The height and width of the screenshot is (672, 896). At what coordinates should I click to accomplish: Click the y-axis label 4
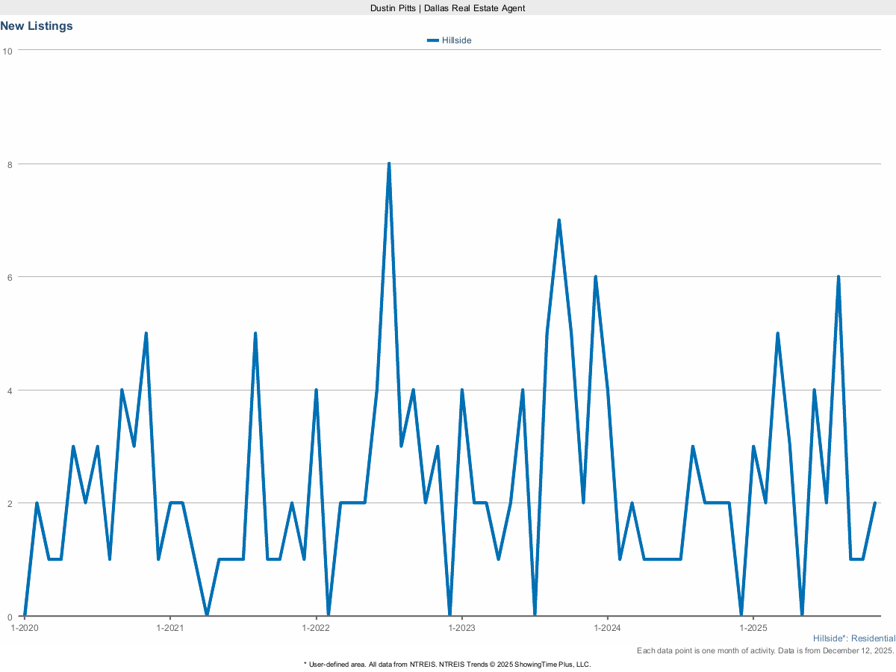[10, 391]
